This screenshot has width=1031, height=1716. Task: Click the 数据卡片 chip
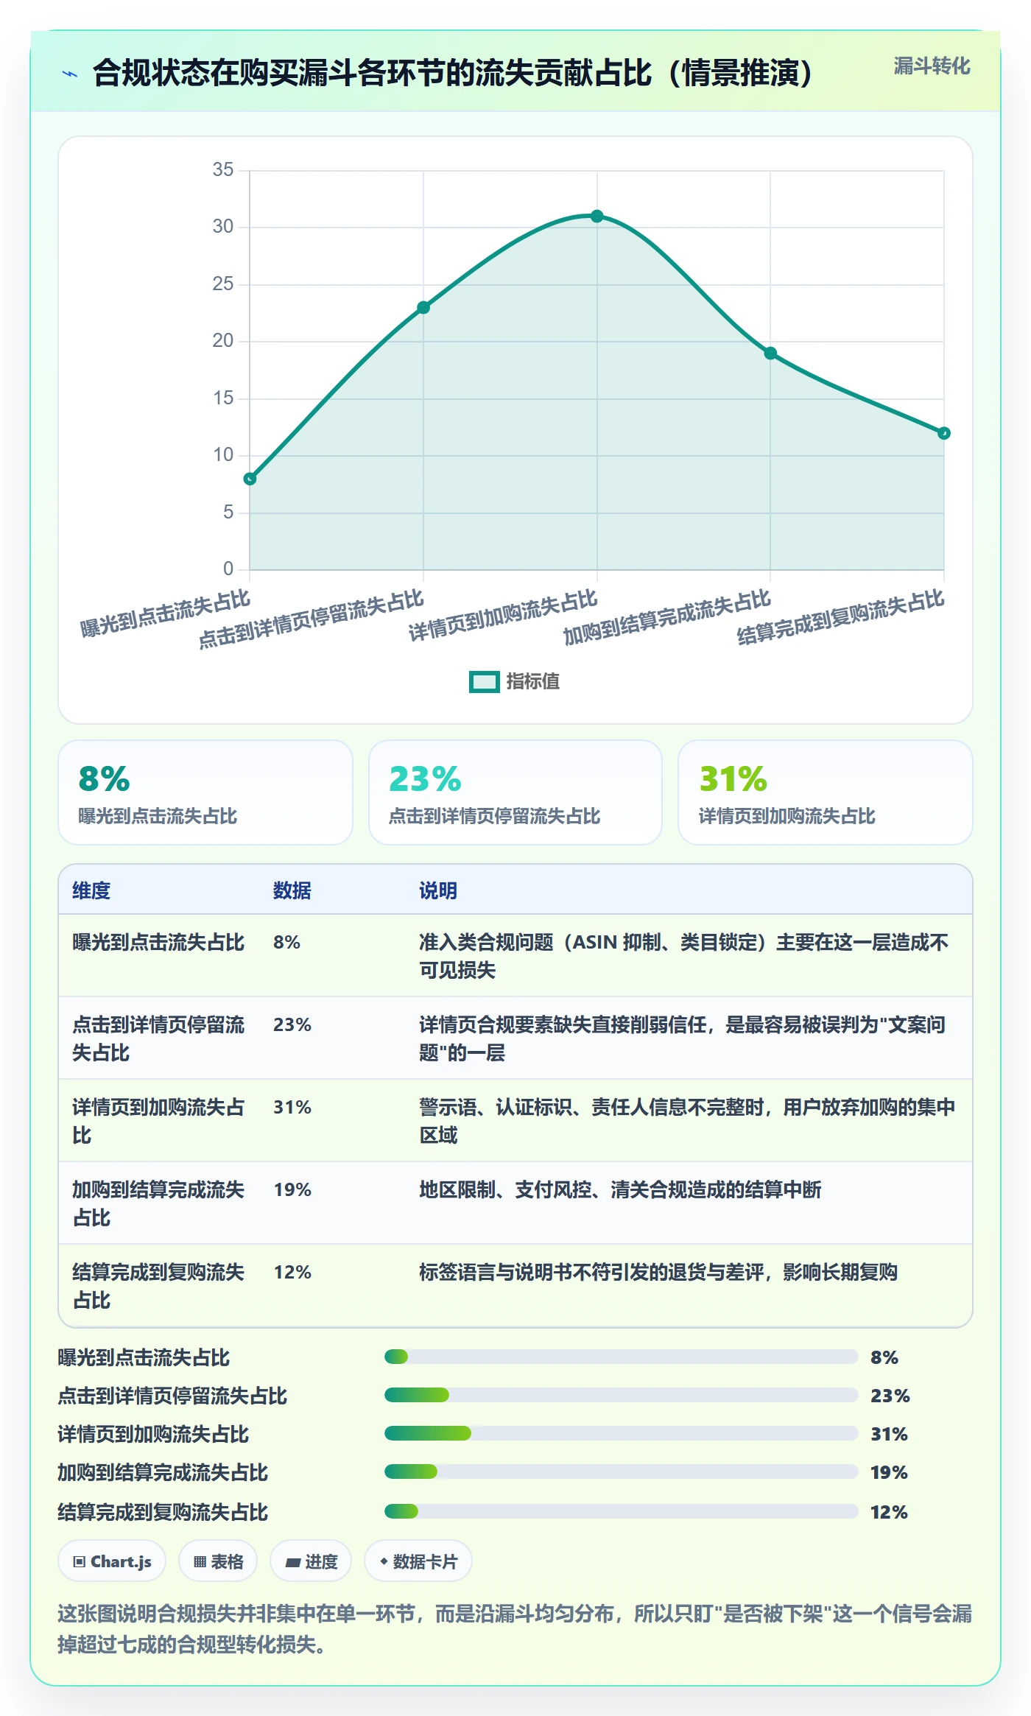pyautogui.click(x=418, y=1561)
